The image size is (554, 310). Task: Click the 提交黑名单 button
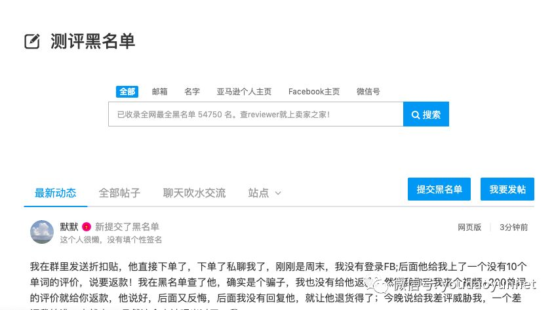(x=439, y=189)
